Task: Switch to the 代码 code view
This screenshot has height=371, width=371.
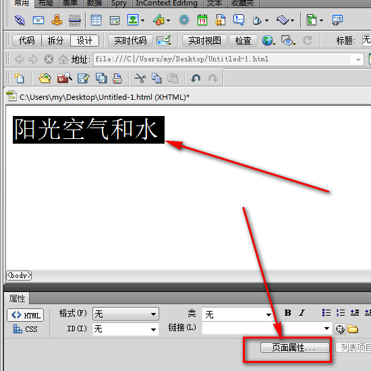Action: [x=27, y=40]
